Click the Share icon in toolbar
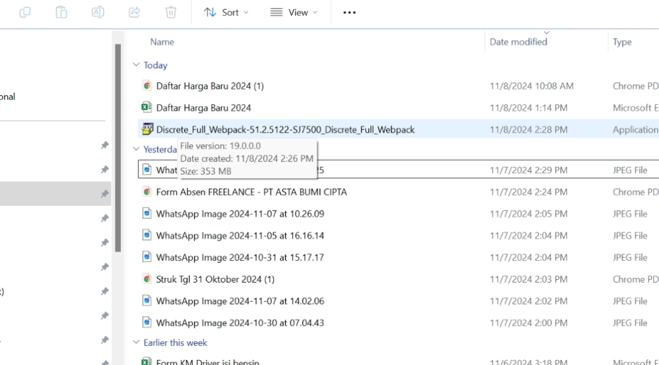This screenshot has width=659, height=365. [x=135, y=12]
